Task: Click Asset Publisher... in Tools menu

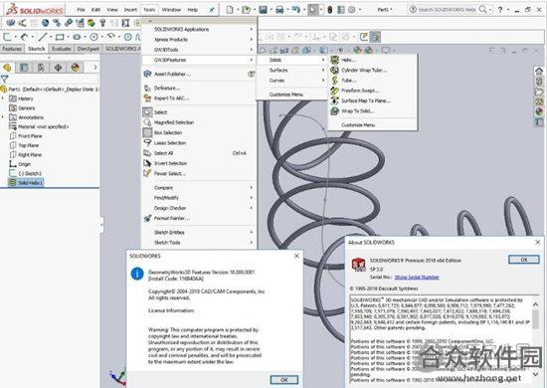Action: coord(199,74)
